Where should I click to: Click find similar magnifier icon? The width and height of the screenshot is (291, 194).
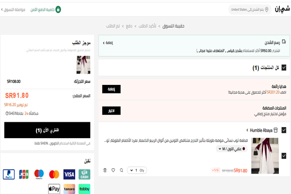121,170
